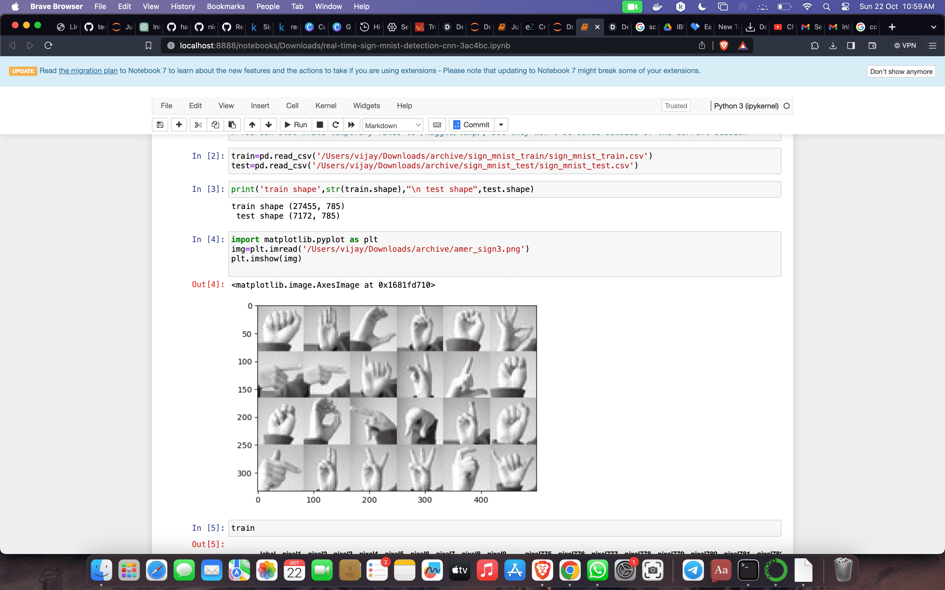Click the Don't show anymore button
The height and width of the screenshot is (590, 945).
pyautogui.click(x=901, y=71)
